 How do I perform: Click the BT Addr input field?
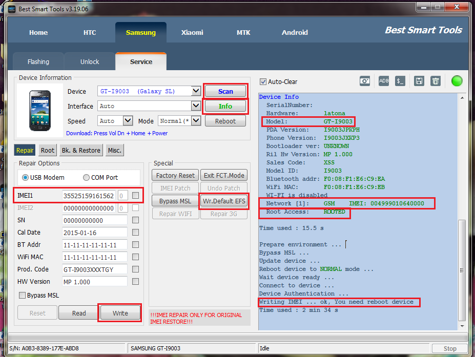coord(94,245)
